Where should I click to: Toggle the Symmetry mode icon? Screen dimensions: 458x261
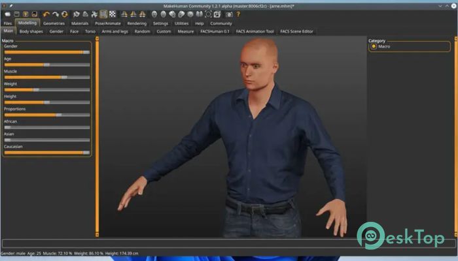click(x=142, y=14)
